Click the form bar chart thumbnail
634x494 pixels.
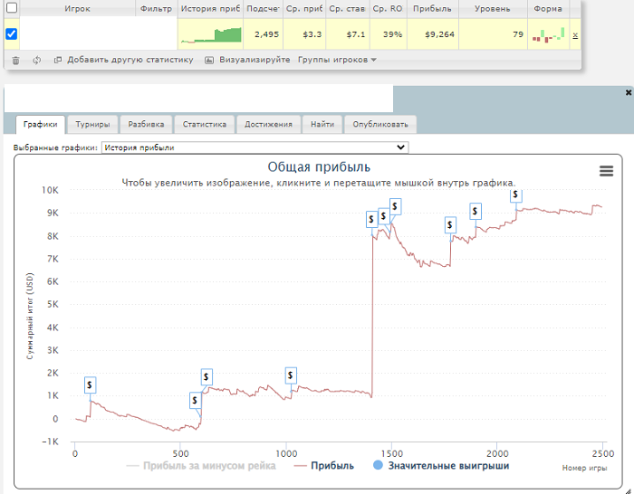(x=548, y=34)
